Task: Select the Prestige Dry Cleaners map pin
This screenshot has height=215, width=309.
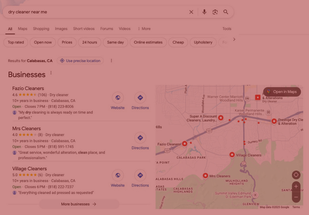Action: click(x=274, y=121)
